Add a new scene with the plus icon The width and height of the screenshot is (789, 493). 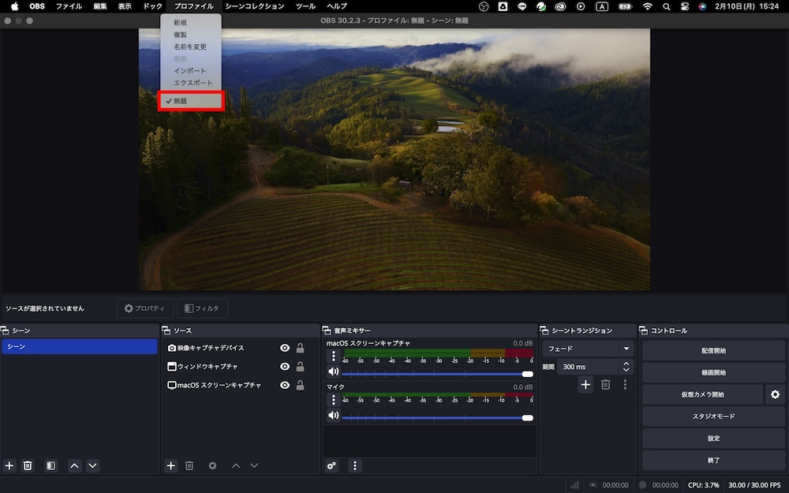click(9, 465)
